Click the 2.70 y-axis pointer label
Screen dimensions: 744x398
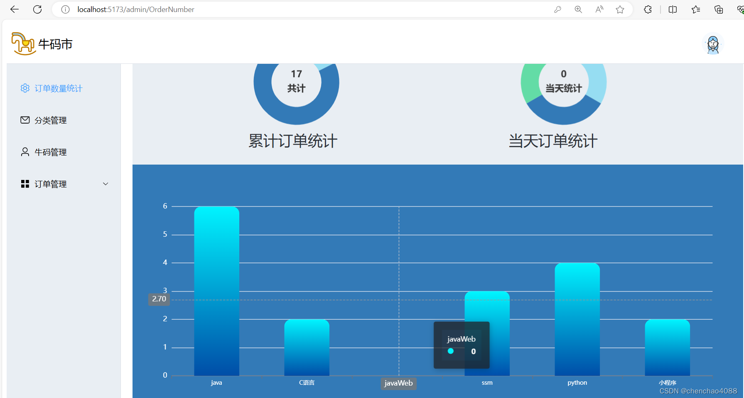[x=159, y=299]
